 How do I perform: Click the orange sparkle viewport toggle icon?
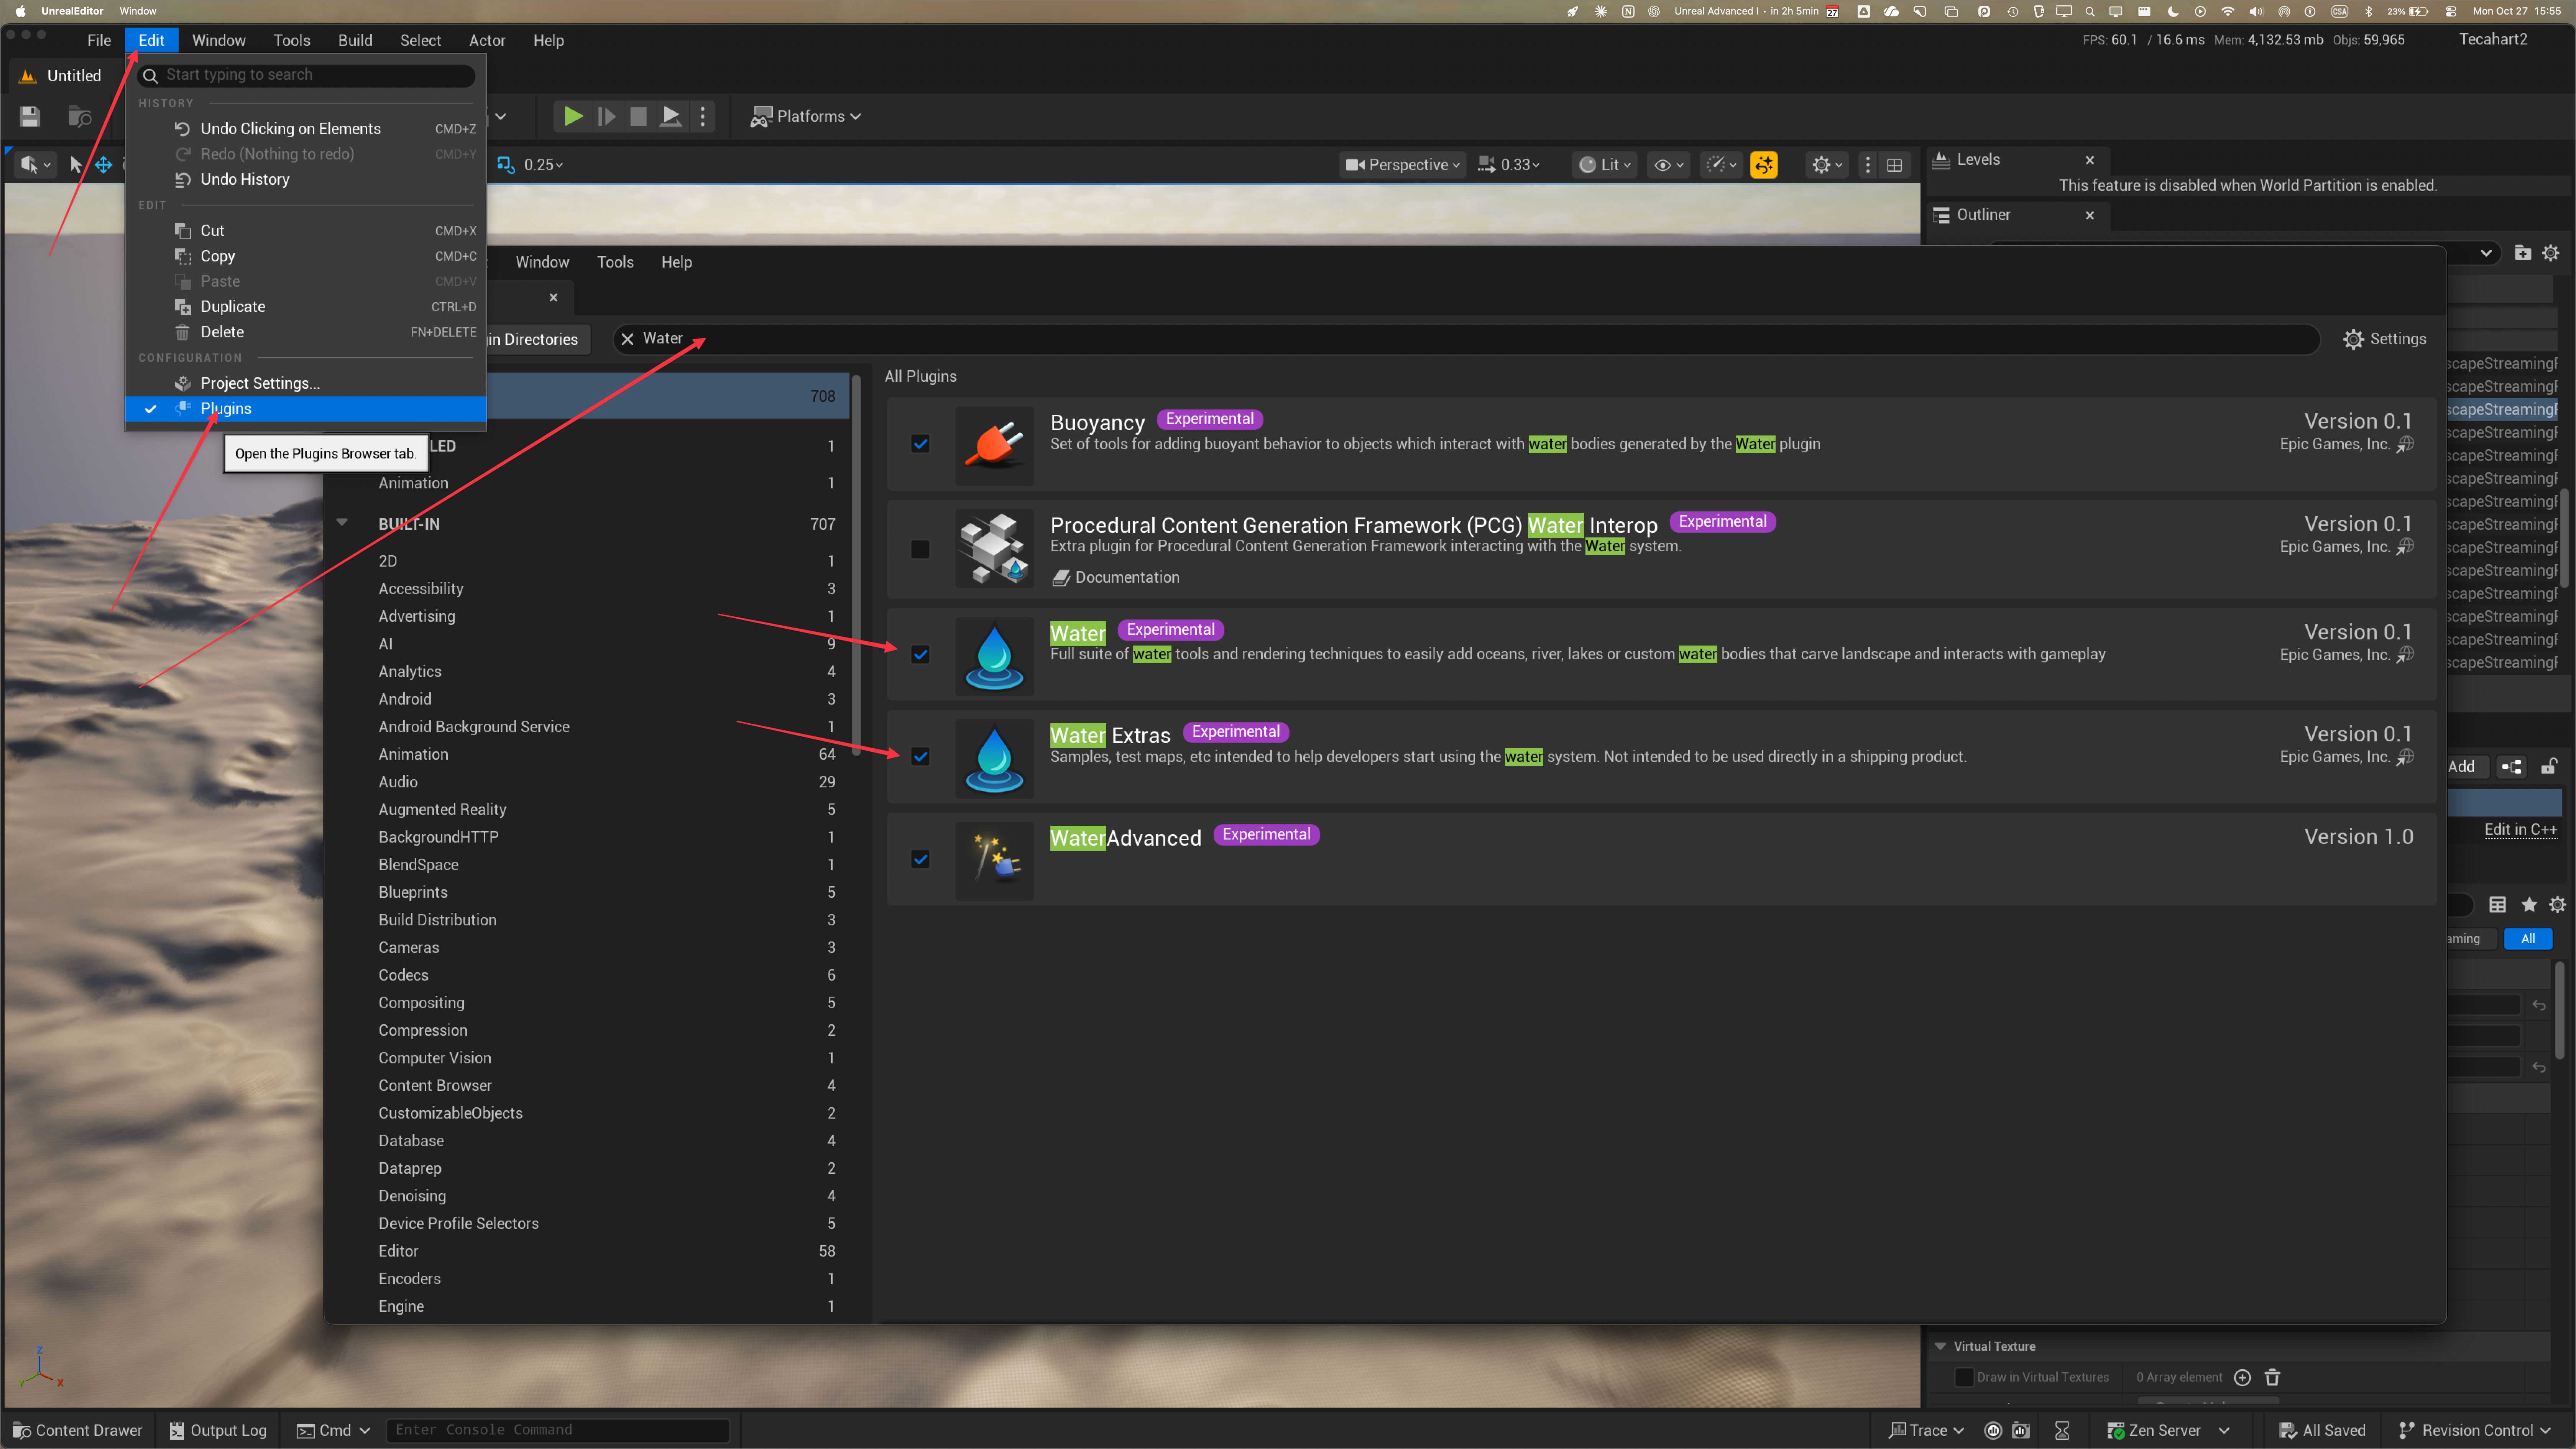[1764, 165]
